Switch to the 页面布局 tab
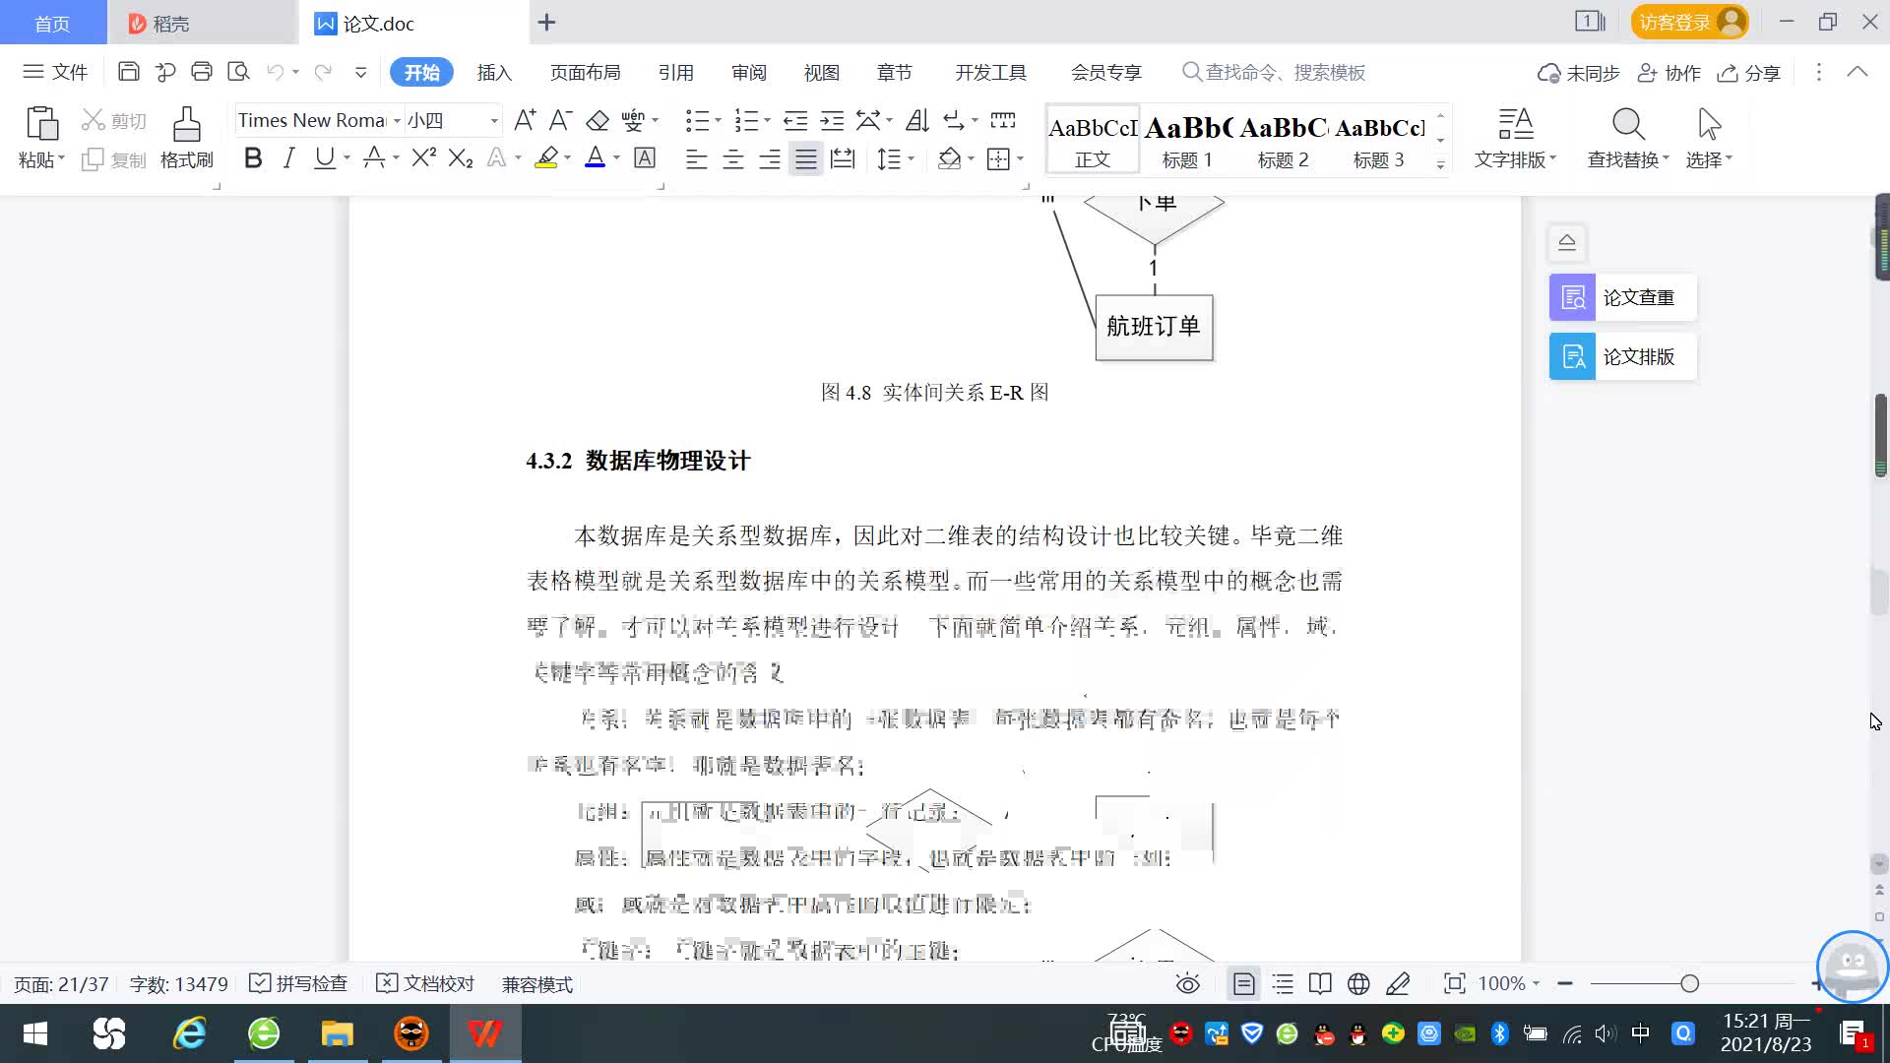The width and height of the screenshot is (1890, 1063). pos(585,73)
